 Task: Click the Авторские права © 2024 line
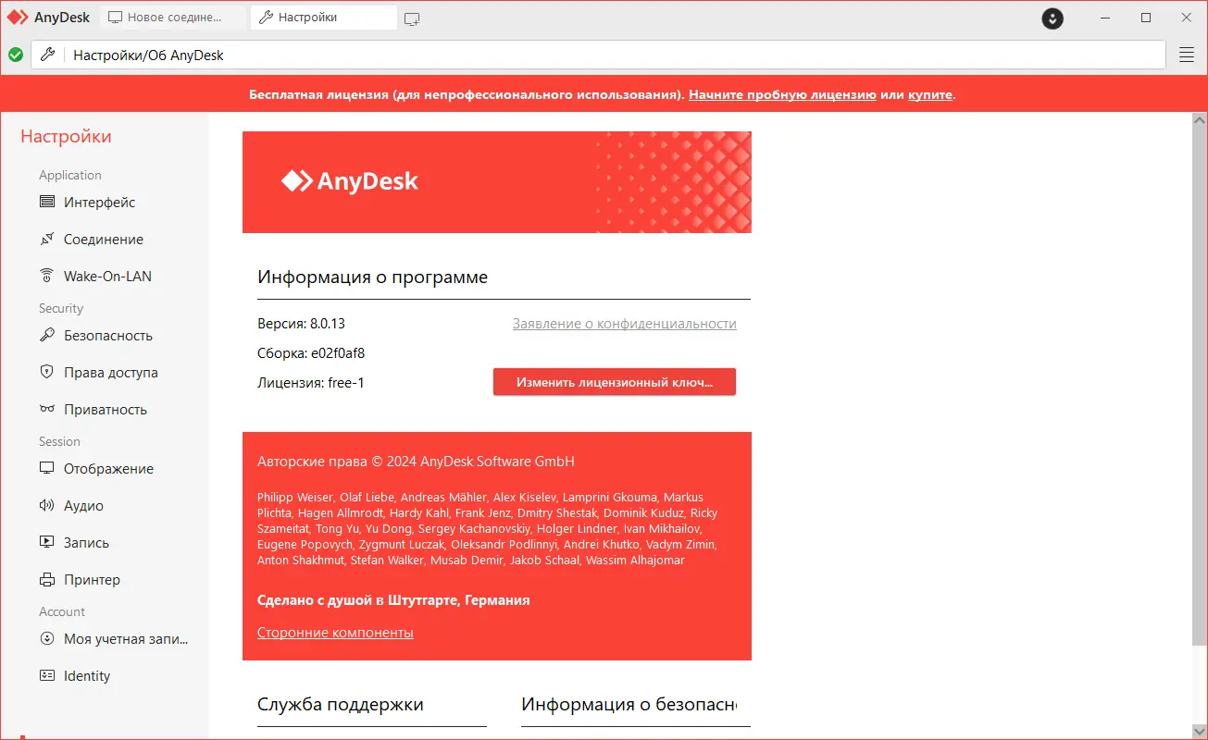tap(416, 462)
